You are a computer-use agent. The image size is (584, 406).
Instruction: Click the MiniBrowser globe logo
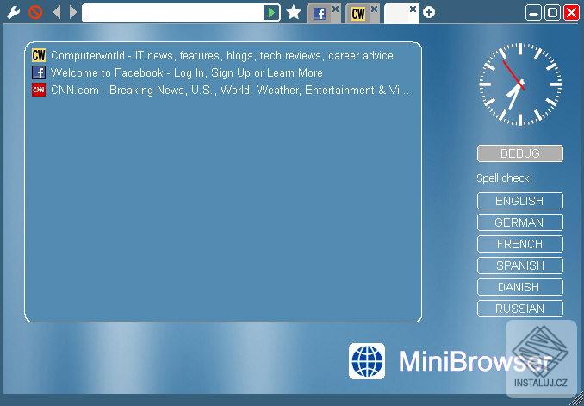pyautogui.click(x=367, y=361)
